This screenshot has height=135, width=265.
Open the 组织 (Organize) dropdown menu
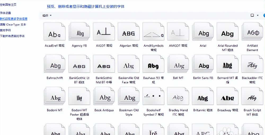click(x=47, y=16)
